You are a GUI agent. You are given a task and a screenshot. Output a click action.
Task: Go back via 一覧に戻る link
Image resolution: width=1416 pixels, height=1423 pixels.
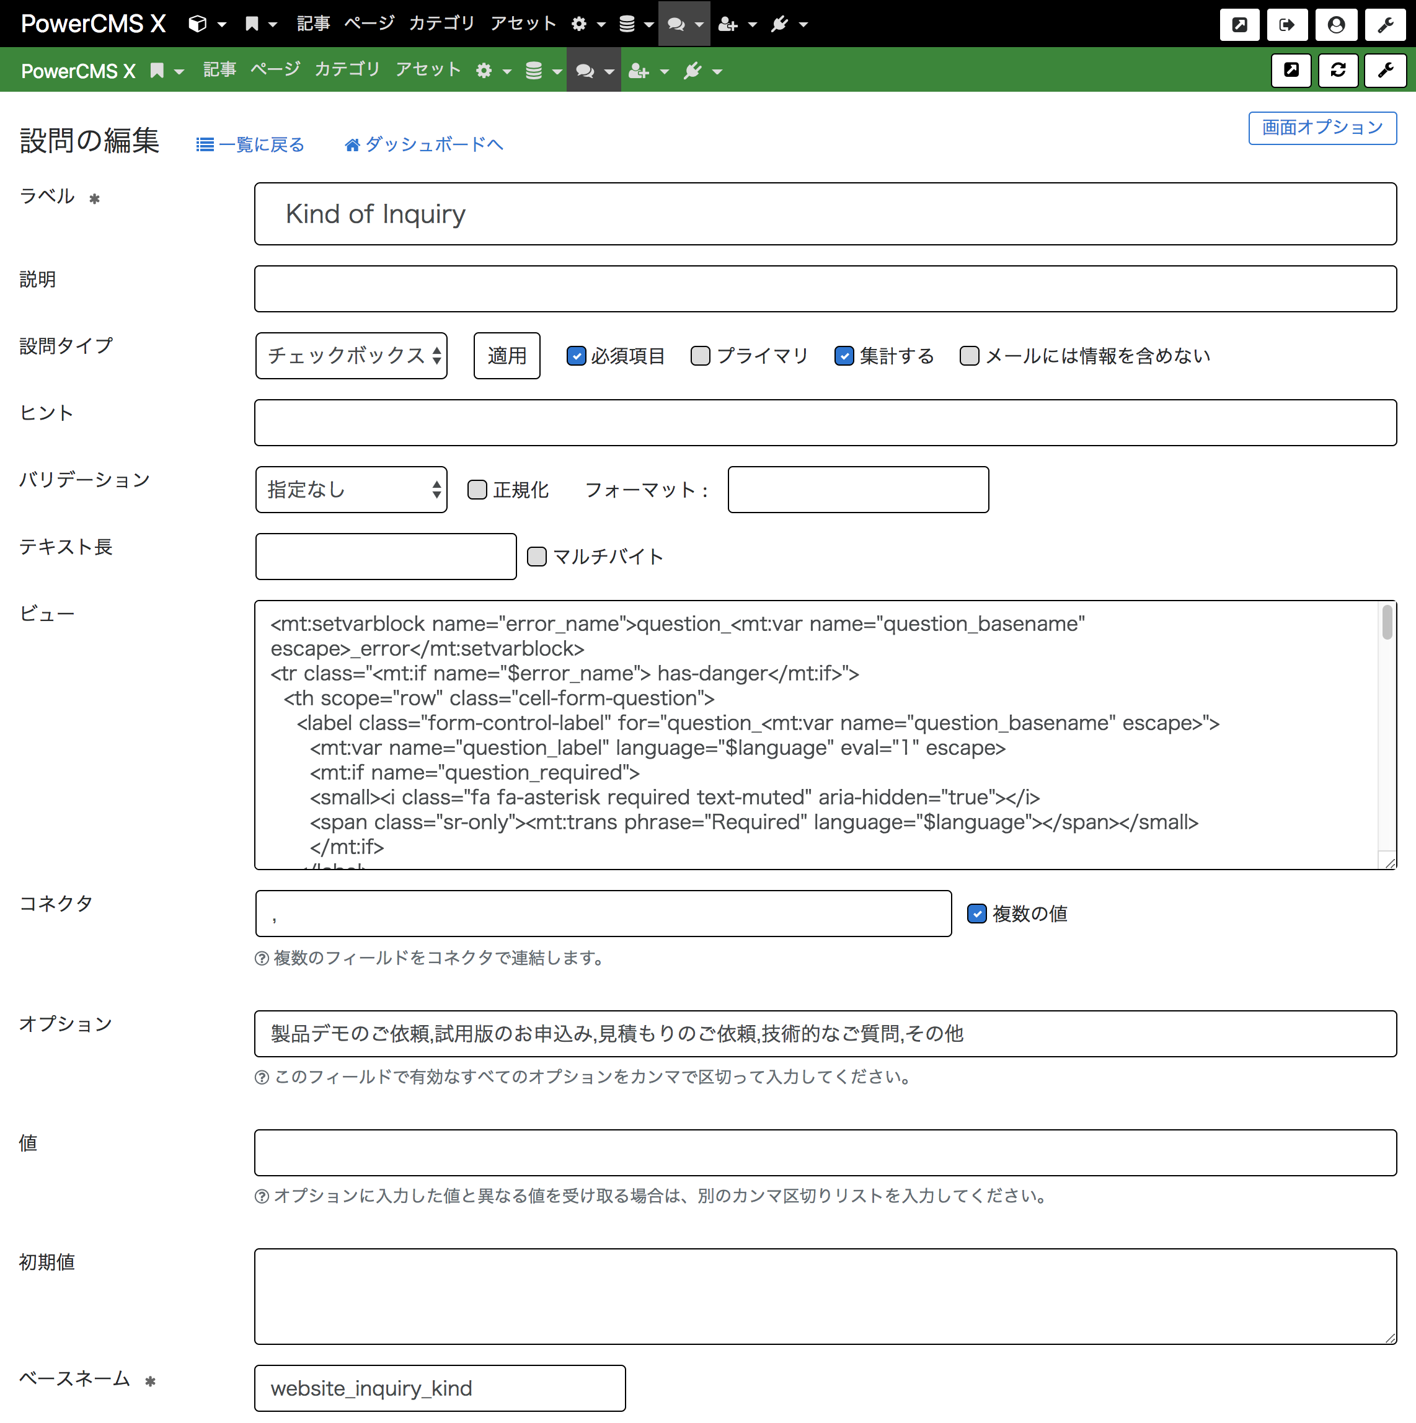pos(250,144)
